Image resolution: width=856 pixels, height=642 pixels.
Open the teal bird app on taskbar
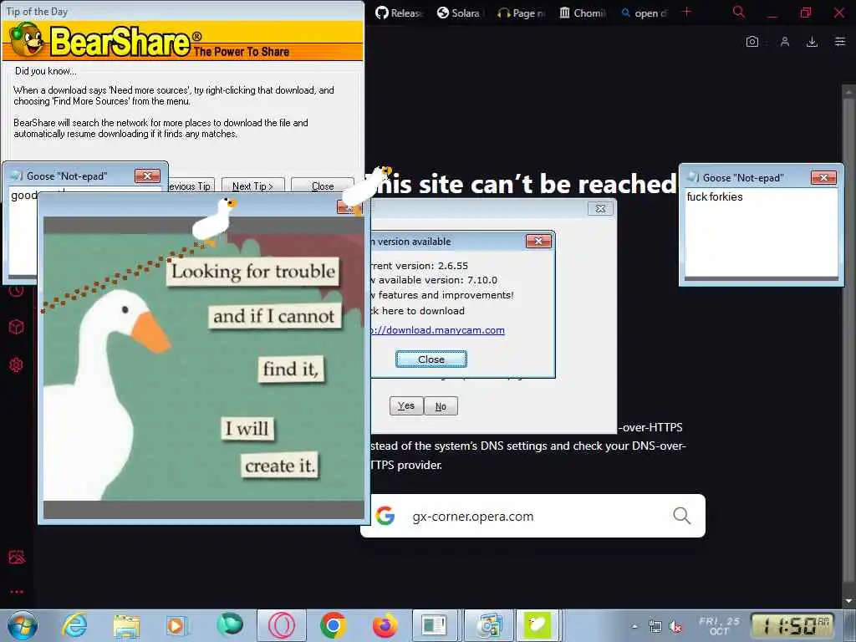[x=230, y=625]
